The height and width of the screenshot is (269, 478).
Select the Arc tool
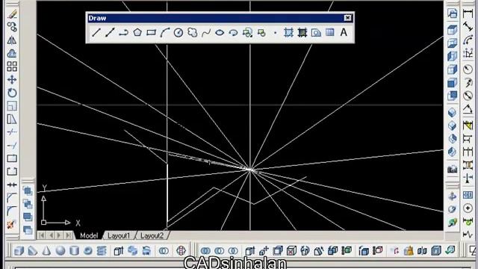(165, 32)
